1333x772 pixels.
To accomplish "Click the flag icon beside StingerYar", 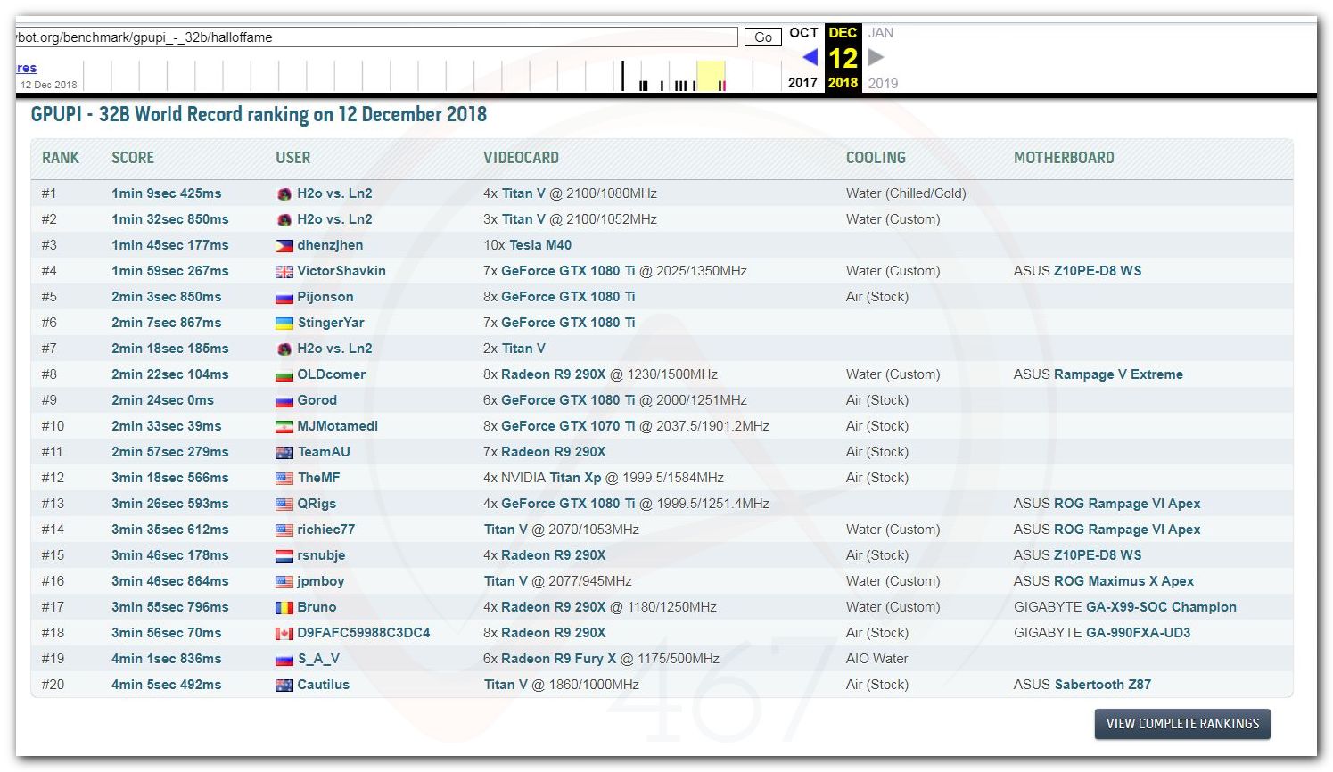I will pyautogui.click(x=284, y=323).
